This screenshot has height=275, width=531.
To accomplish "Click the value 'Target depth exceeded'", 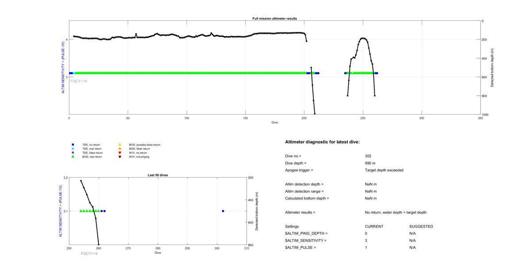I will (x=384, y=170).
